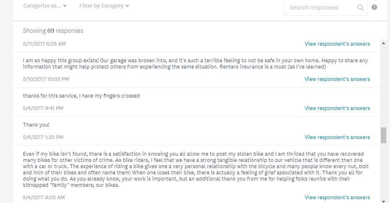Expand the "Filter by Category" dropdown
Viewport: 390px width, 203px height.
104,6
